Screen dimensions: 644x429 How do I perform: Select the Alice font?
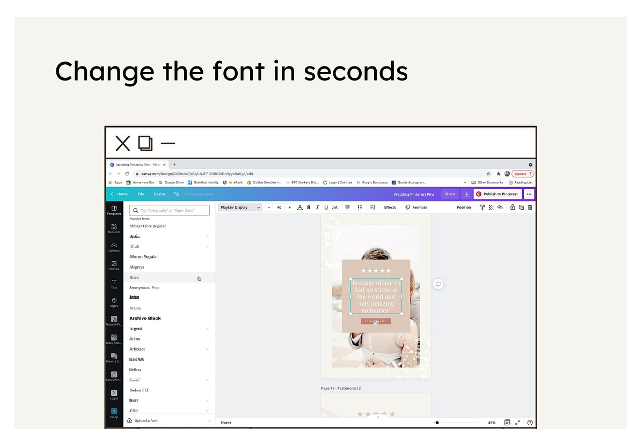tap(170, 277)
